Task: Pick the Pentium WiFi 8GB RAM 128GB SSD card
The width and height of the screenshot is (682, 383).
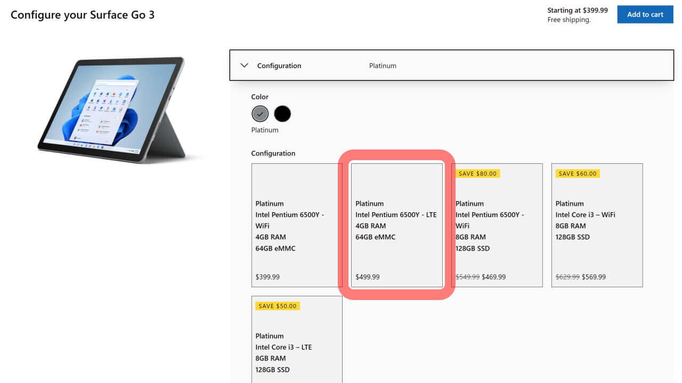Action: (x=497, y=225)
